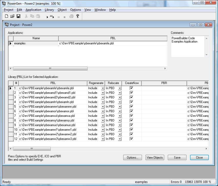Open Relocate dropdown for row 1

pos(120,88)
